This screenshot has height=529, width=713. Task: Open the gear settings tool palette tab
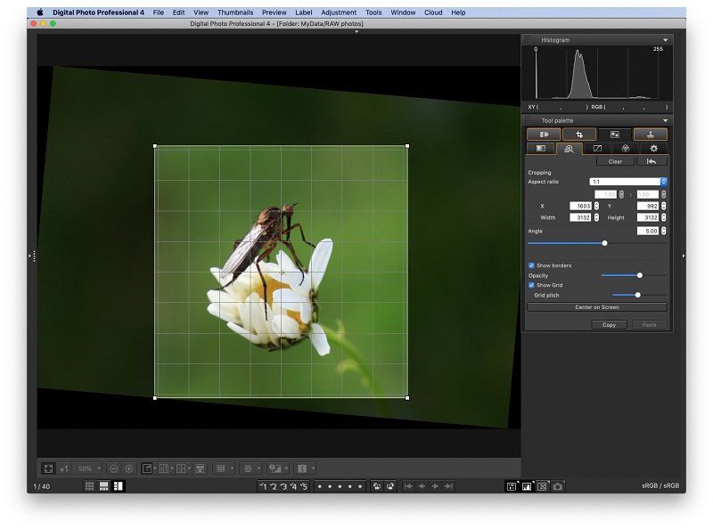point(653,148)
